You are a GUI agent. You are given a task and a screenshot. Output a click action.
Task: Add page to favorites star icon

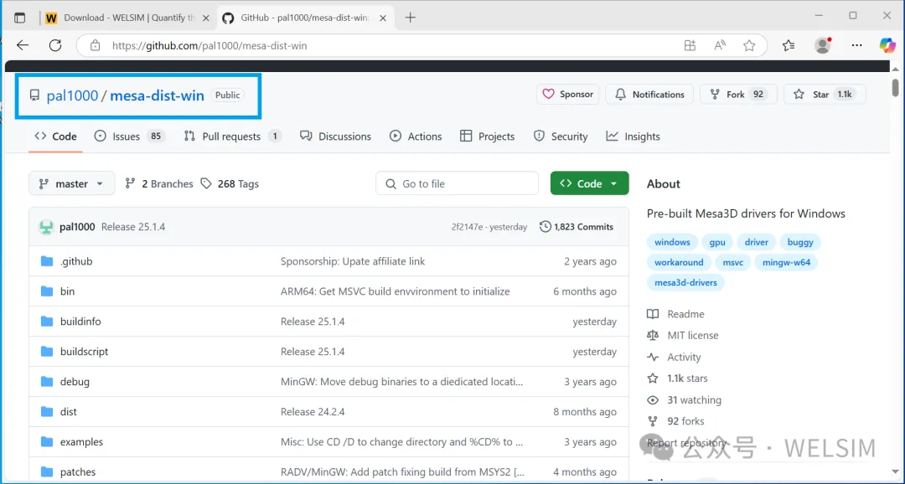pos(749,45)
